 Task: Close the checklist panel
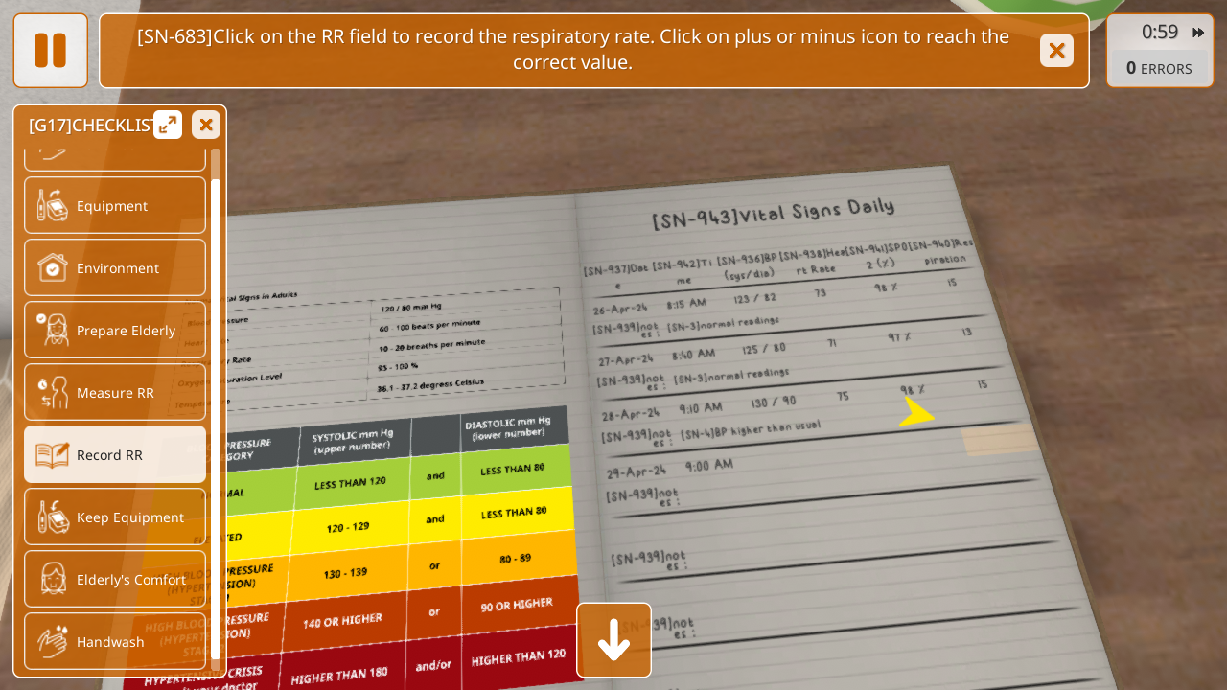point(206,125)
